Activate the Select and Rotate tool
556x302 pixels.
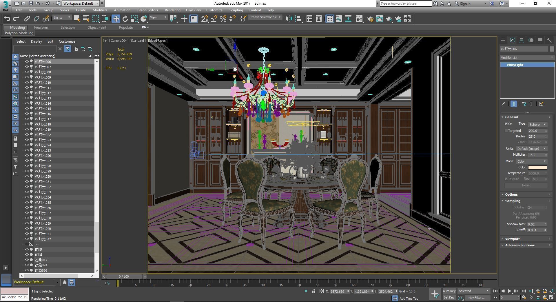pyautogui.click(x=125, y=19)
